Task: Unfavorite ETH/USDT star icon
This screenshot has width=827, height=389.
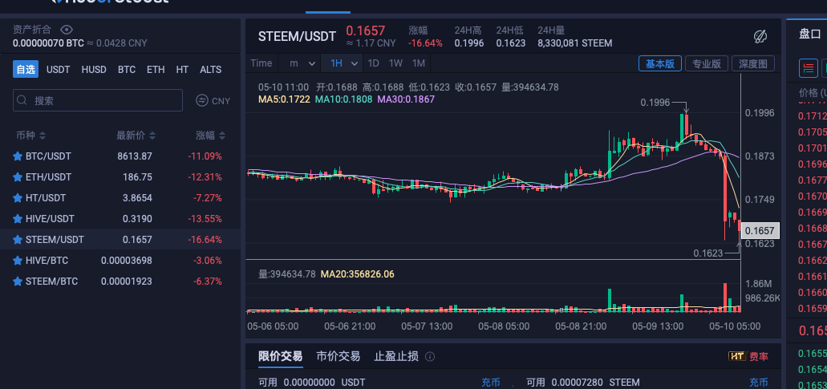Action: (x=18, y=177)
